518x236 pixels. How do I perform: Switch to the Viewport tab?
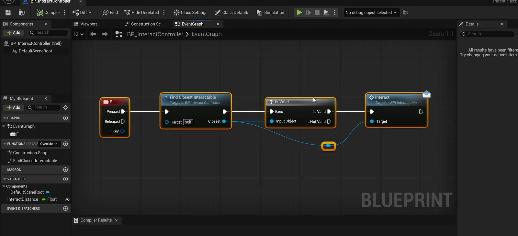pyautogui.click(x=85, y=24)
